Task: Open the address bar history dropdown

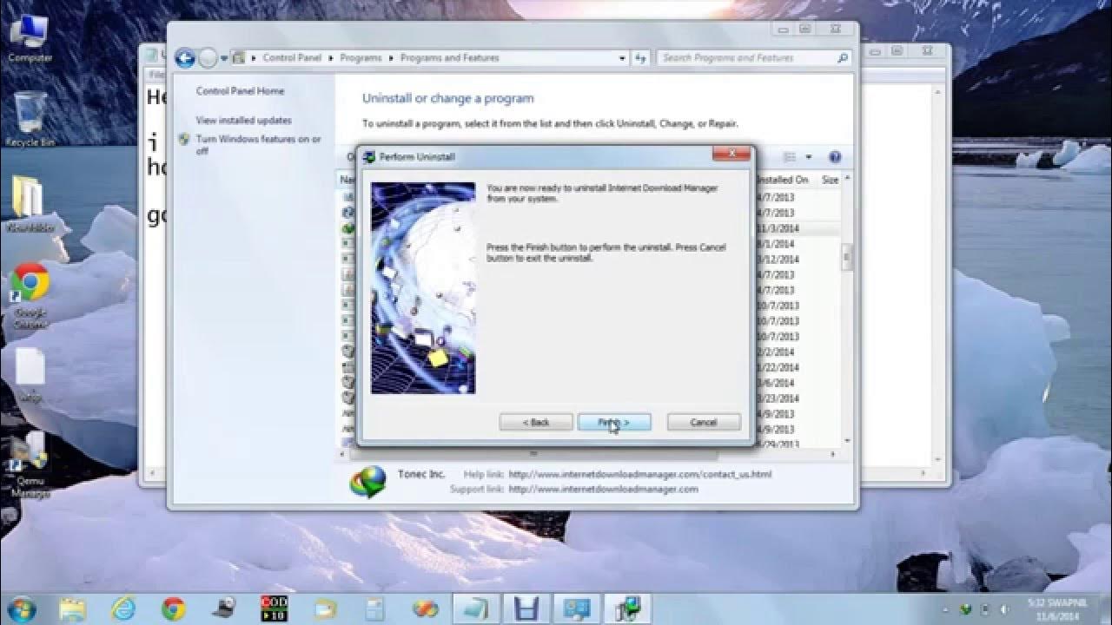Action: click(x=622, y=58)
